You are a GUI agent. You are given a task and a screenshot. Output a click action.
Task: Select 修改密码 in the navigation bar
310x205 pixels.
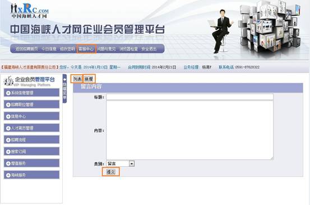67,49
